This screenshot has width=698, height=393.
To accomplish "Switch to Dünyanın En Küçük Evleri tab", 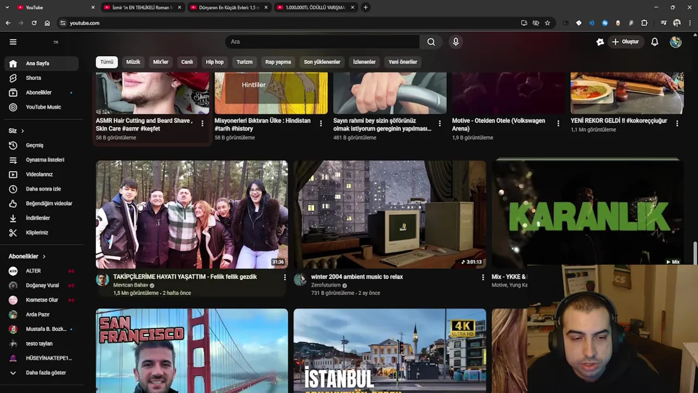I will click(229, 8).
